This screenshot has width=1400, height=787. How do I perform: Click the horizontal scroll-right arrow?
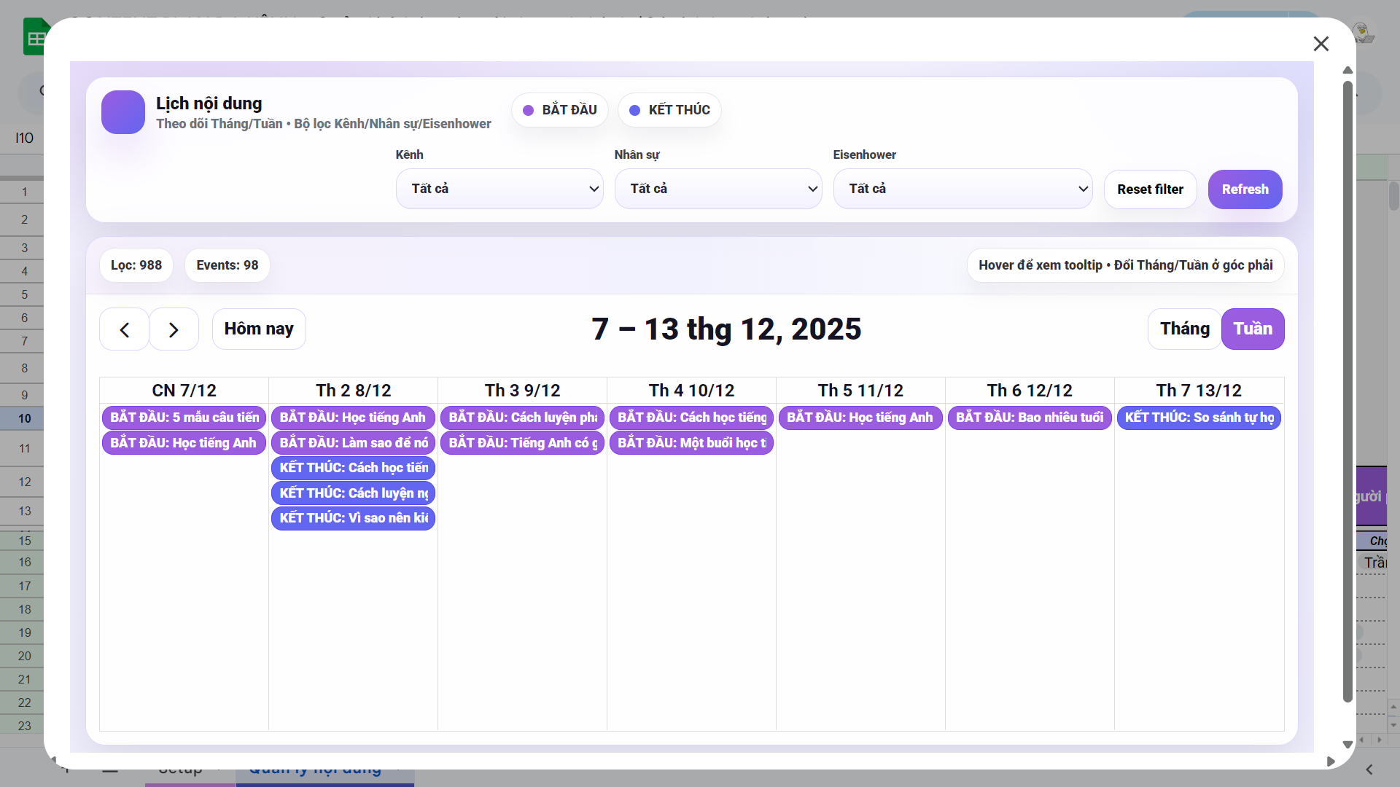(x=1331, y=761)
